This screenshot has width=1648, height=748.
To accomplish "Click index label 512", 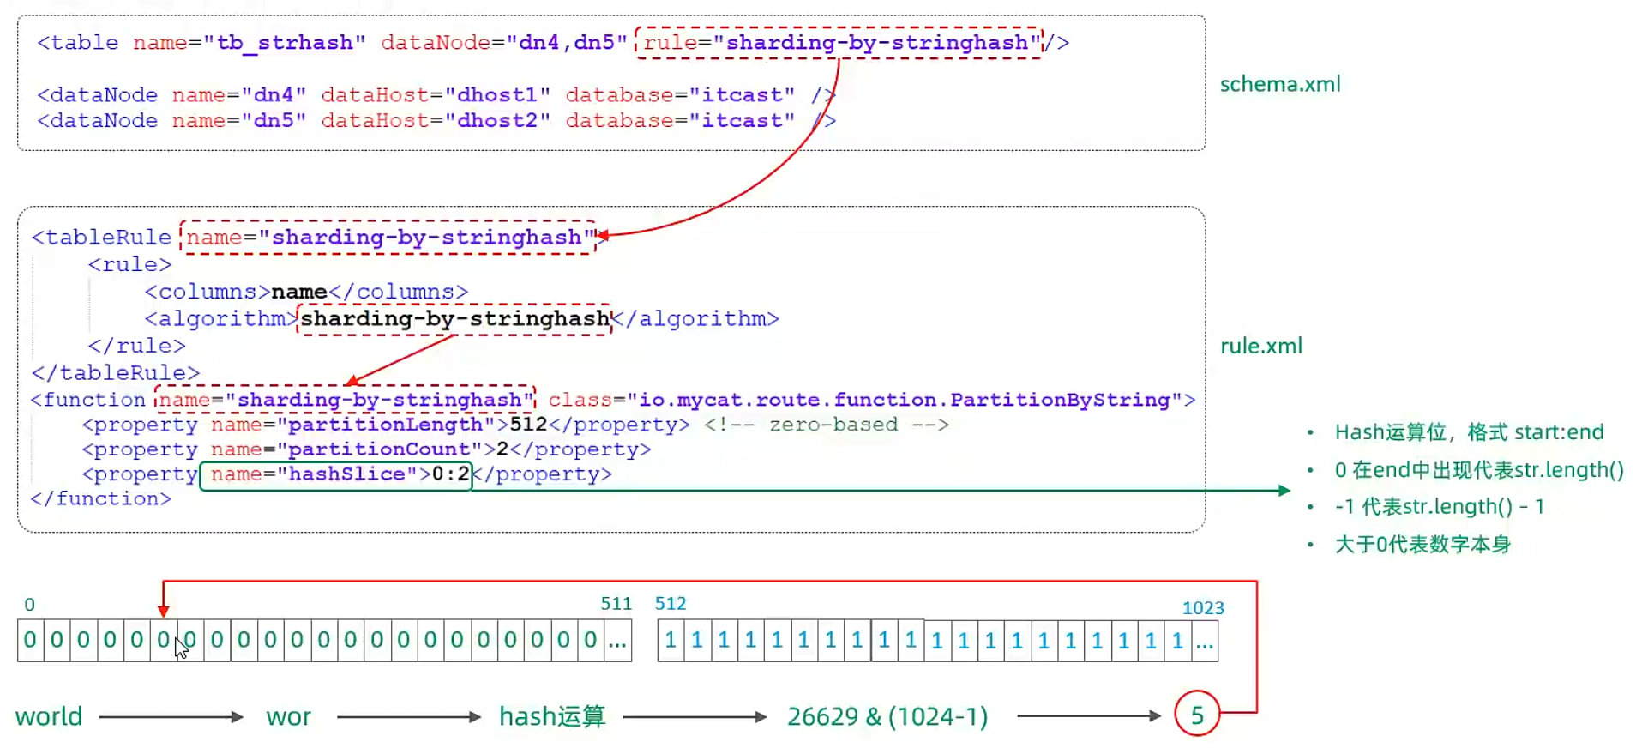I will point(671,604).
